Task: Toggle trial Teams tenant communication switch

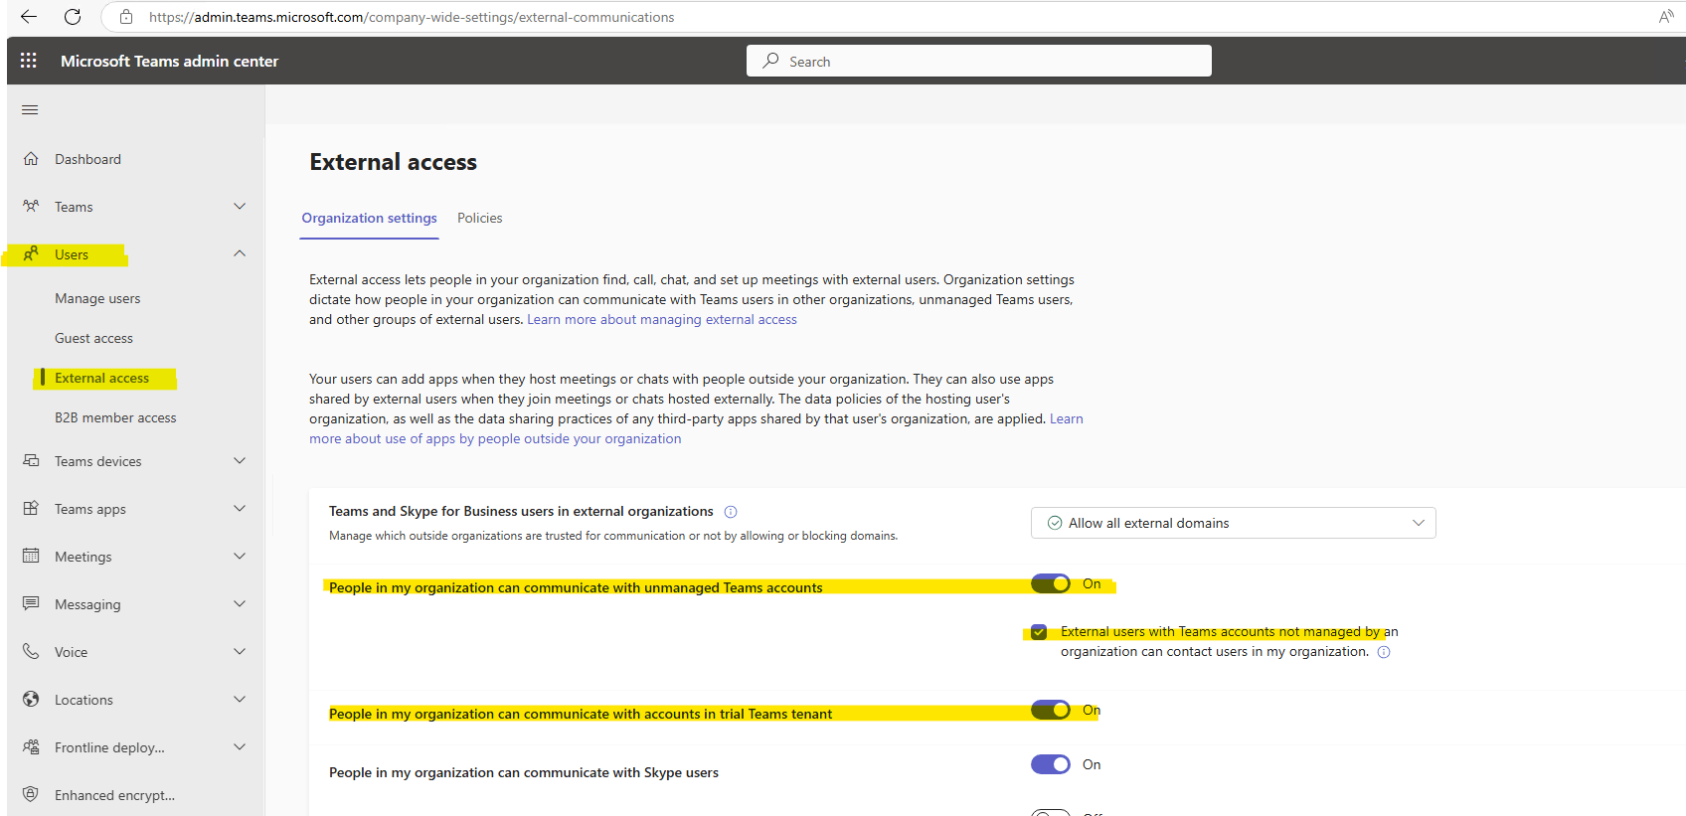Action: tap(1051, 710)
